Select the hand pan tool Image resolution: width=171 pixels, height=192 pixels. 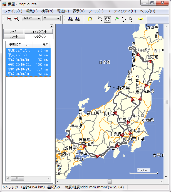107,19
